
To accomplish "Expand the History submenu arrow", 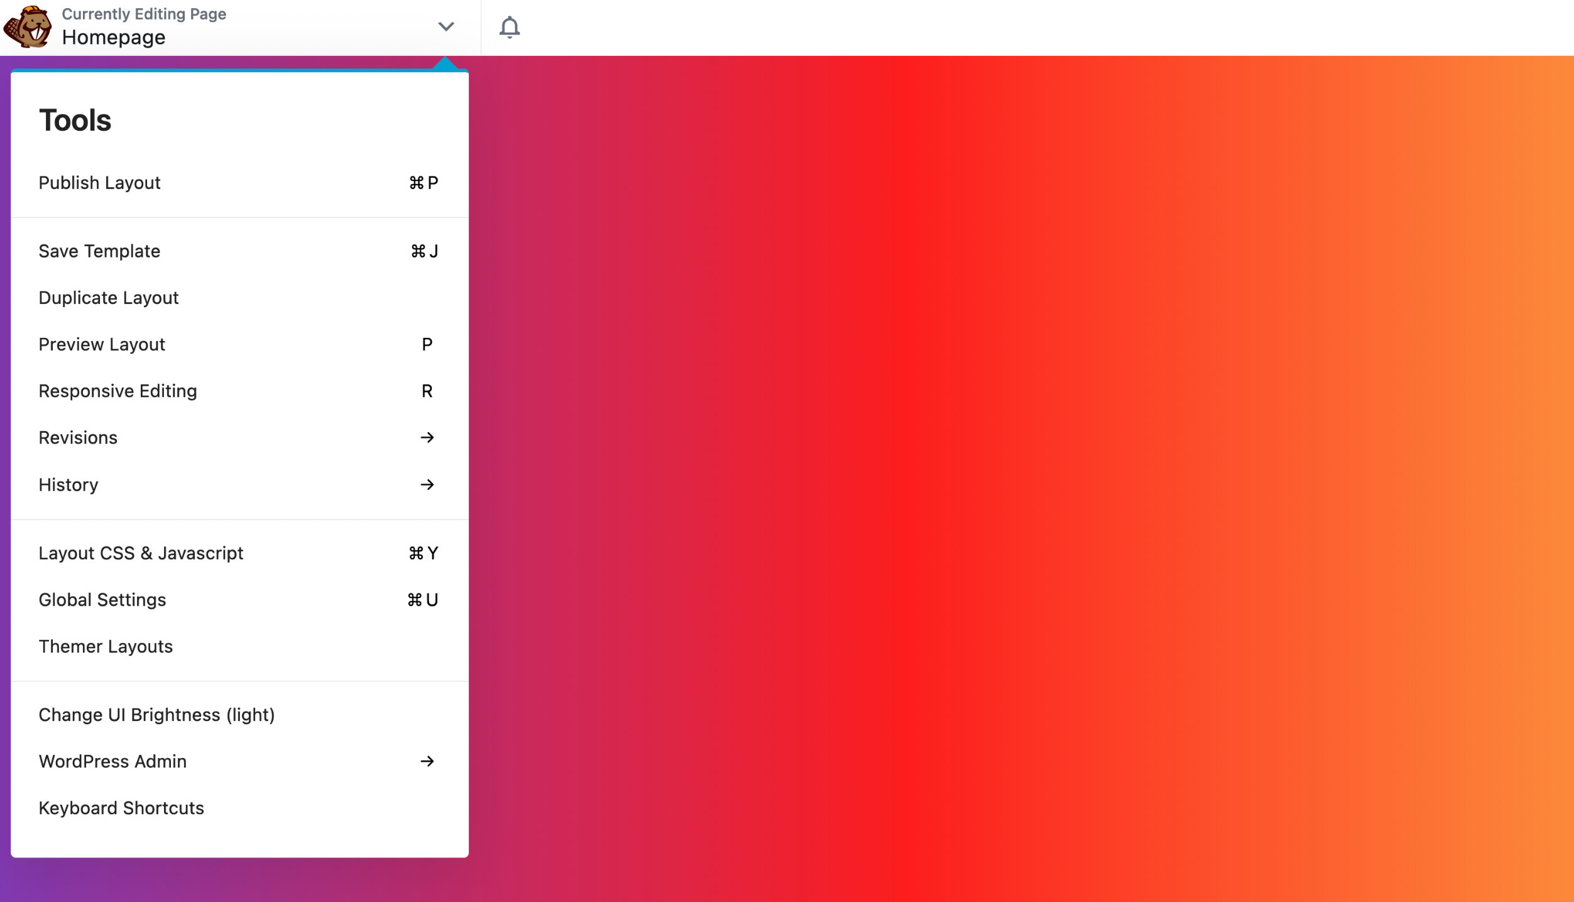I will coord(427,484).
